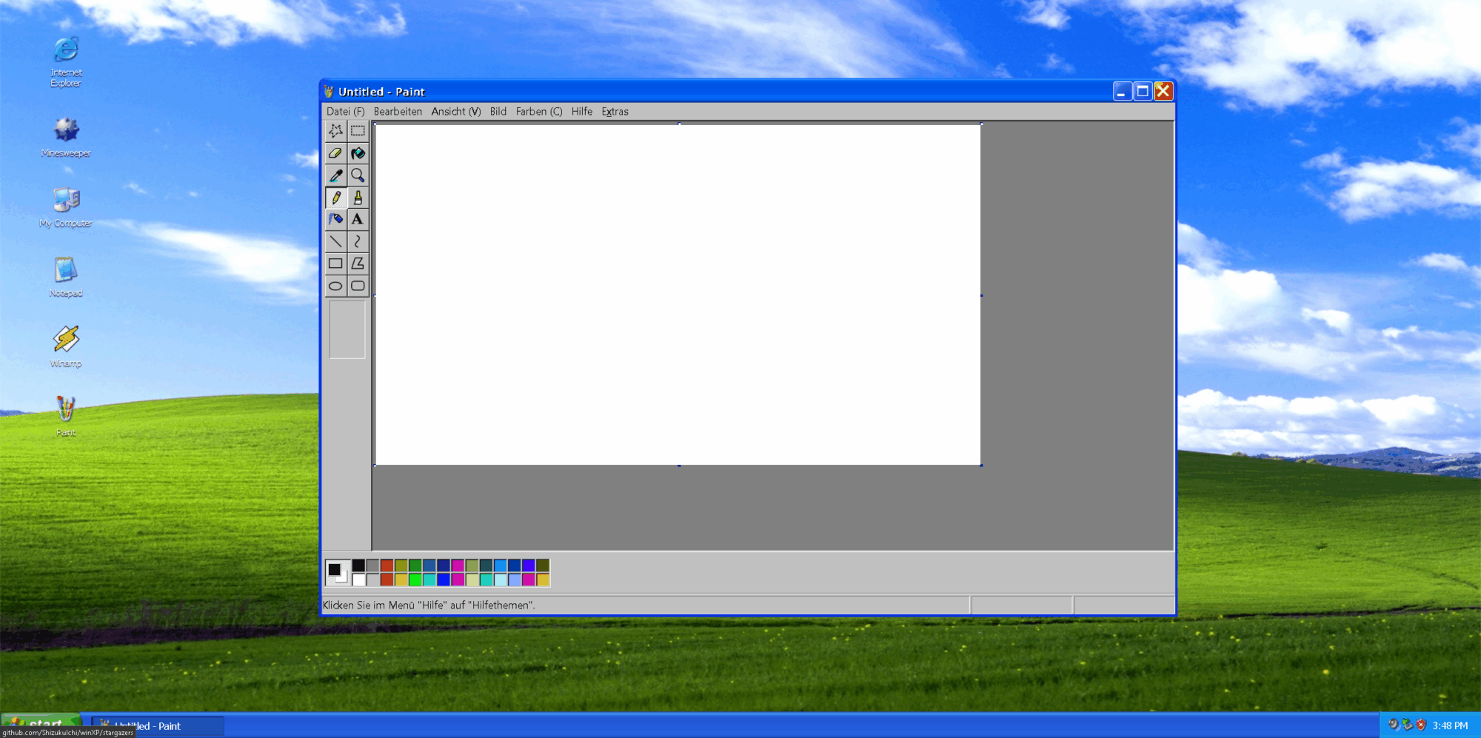1481x738 pixels.
Task: Close the Paint window
Action: (1163, 91)
